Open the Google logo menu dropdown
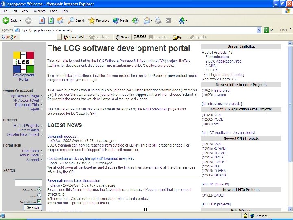 [17, 37]
